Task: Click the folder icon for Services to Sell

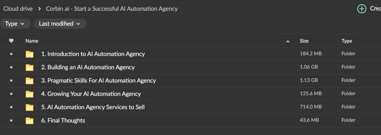Action: 30,107
